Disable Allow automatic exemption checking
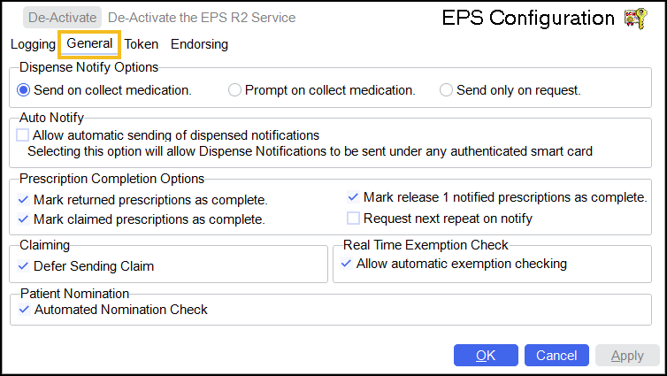This screenshot has width=667, height=376. [347, 264]
